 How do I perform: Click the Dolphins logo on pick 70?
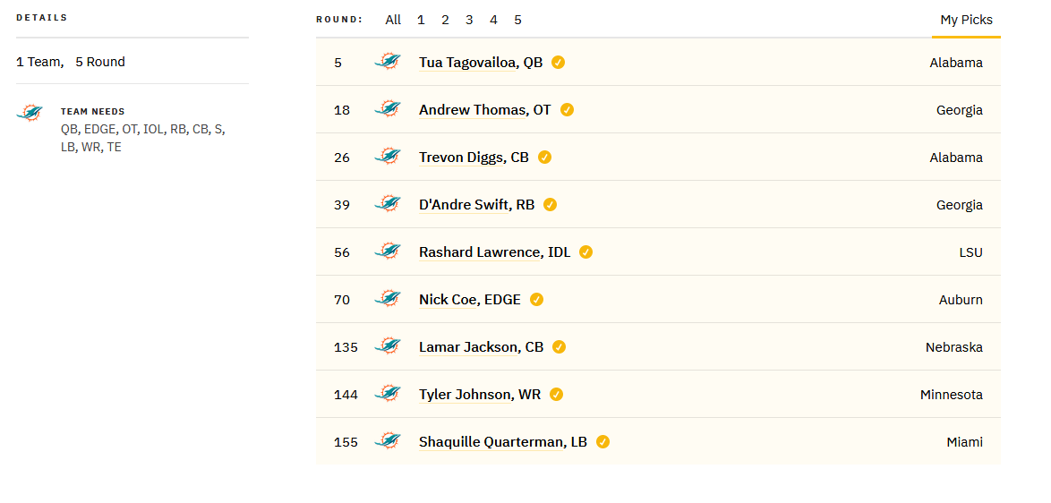pyautogui.click(x=388, y=299)
